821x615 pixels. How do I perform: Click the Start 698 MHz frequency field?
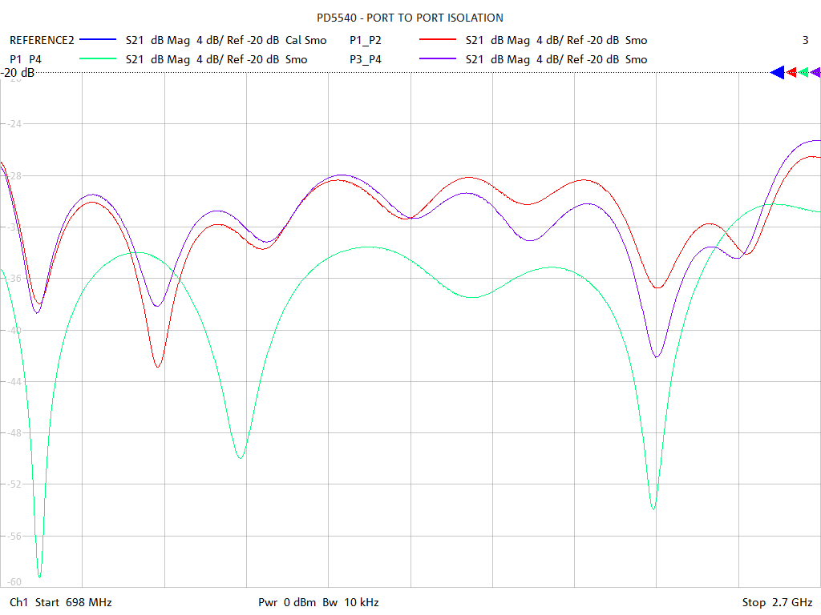71,602
